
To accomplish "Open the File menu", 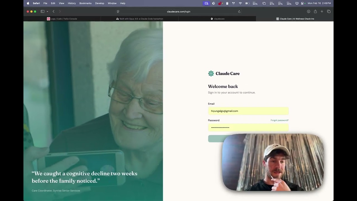I will coord(45,3).
